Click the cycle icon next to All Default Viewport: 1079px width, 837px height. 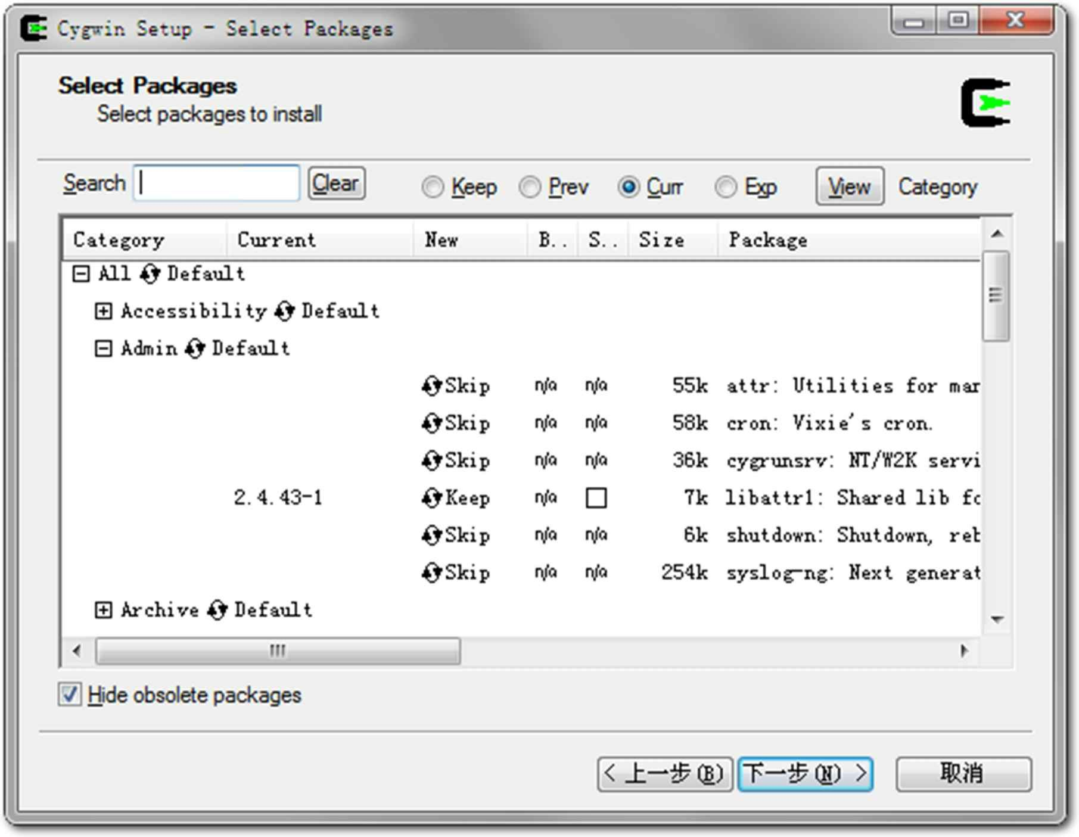point(150,274)
